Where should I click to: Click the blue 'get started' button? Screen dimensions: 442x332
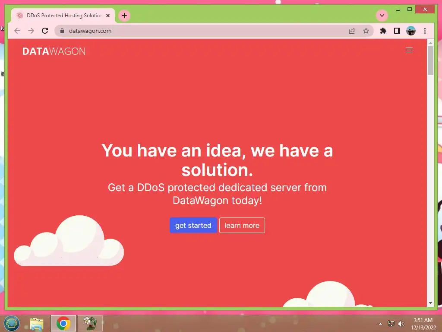click(193, 225)
